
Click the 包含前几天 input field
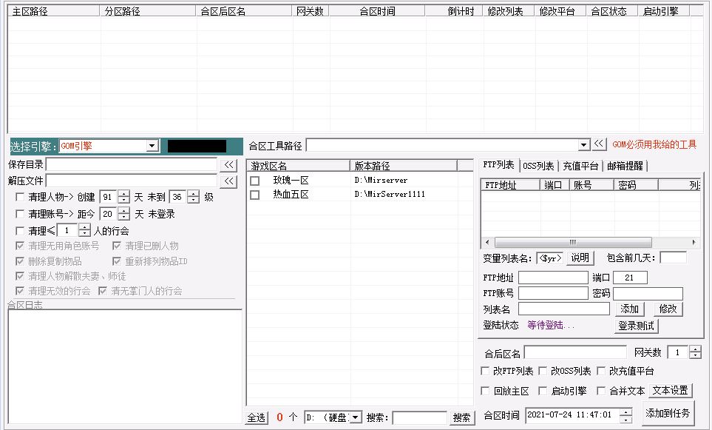click(673, 258)
